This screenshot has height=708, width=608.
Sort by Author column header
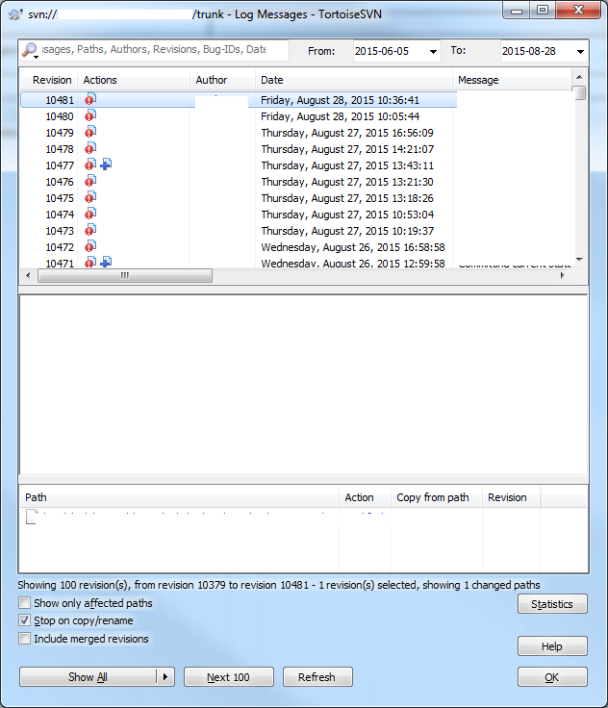222,80
